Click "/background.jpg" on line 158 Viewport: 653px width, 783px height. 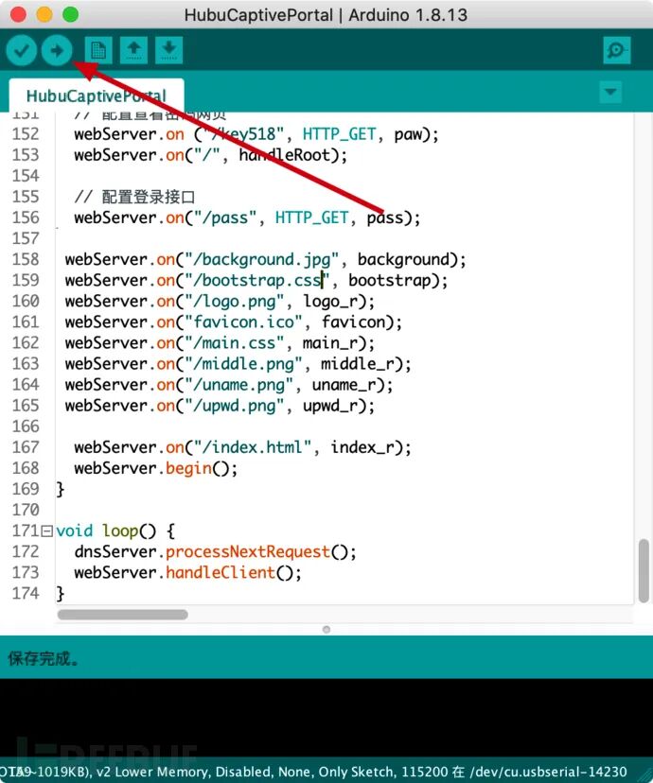[x=262, y=260]
